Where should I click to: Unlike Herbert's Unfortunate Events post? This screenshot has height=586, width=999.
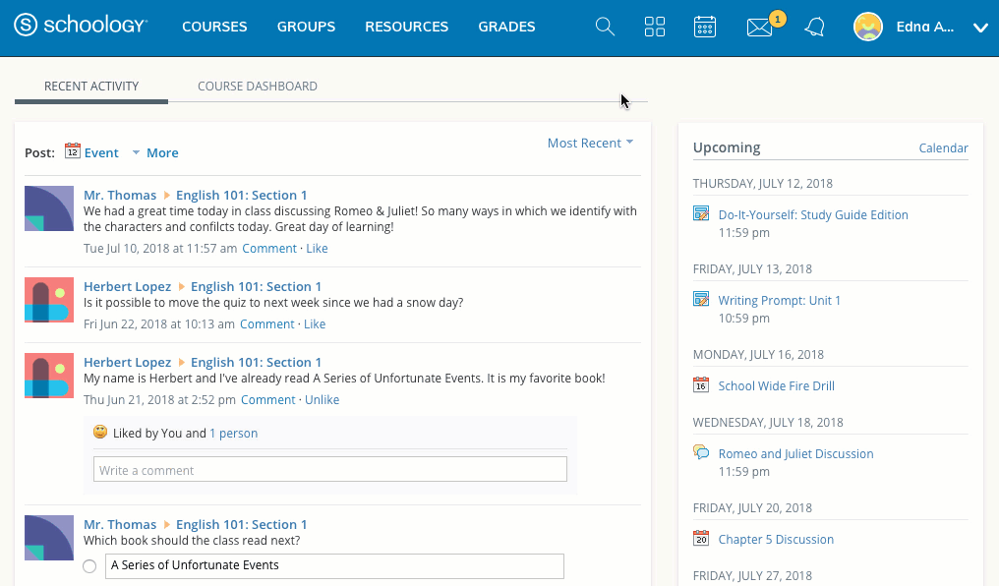pos(322,400)
